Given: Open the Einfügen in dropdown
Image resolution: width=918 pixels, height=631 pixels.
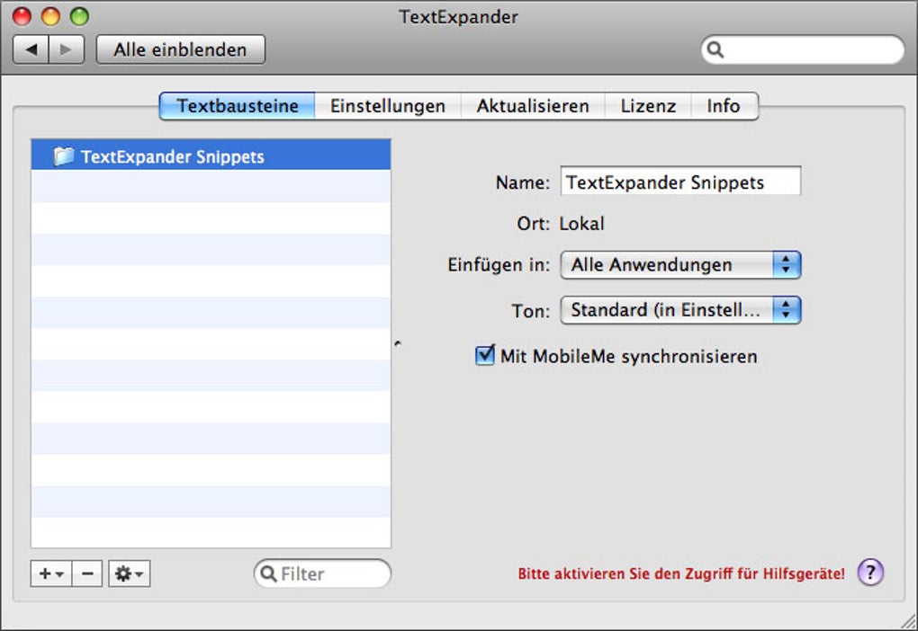Looking at the screenshot, I should pos(679,265).
